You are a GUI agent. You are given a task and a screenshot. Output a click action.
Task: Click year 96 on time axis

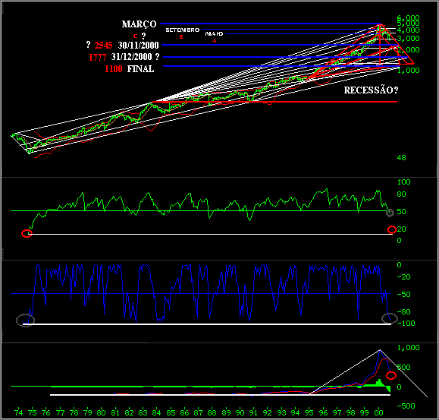coord(323,412)
